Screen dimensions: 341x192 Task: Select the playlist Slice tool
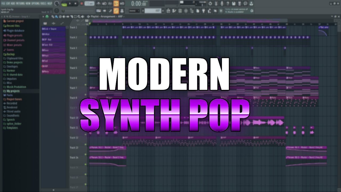71,17
